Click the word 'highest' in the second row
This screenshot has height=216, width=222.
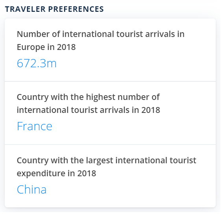(x=100, y=97)
